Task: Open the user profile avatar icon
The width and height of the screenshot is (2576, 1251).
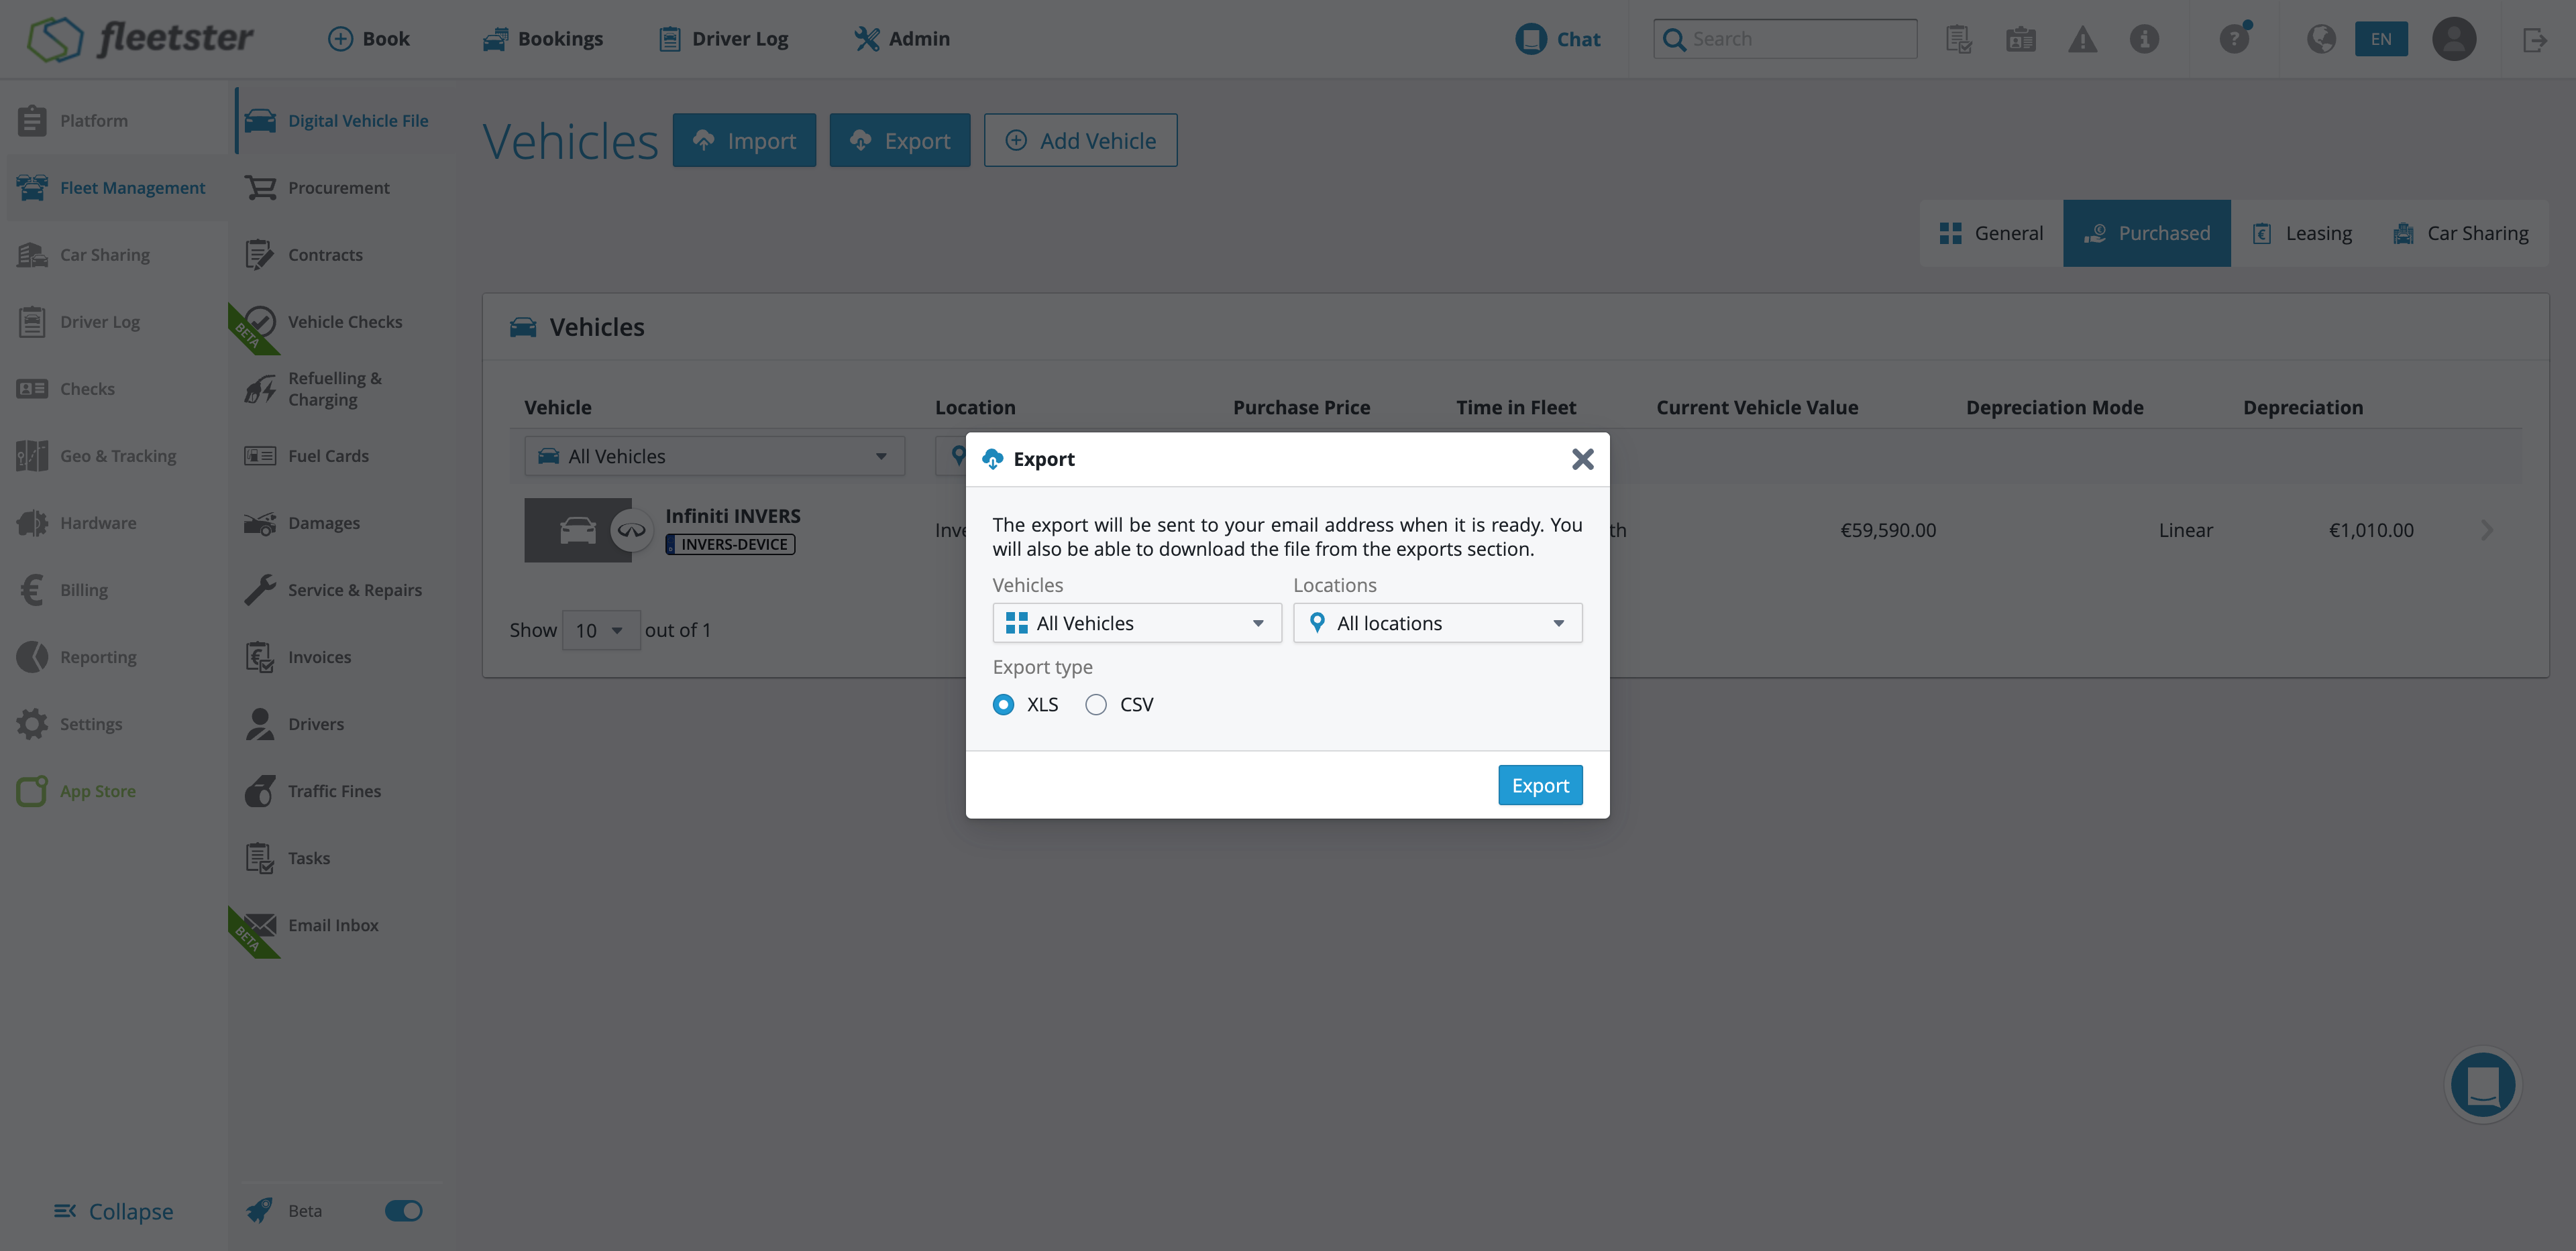Action: point(2453,39)
